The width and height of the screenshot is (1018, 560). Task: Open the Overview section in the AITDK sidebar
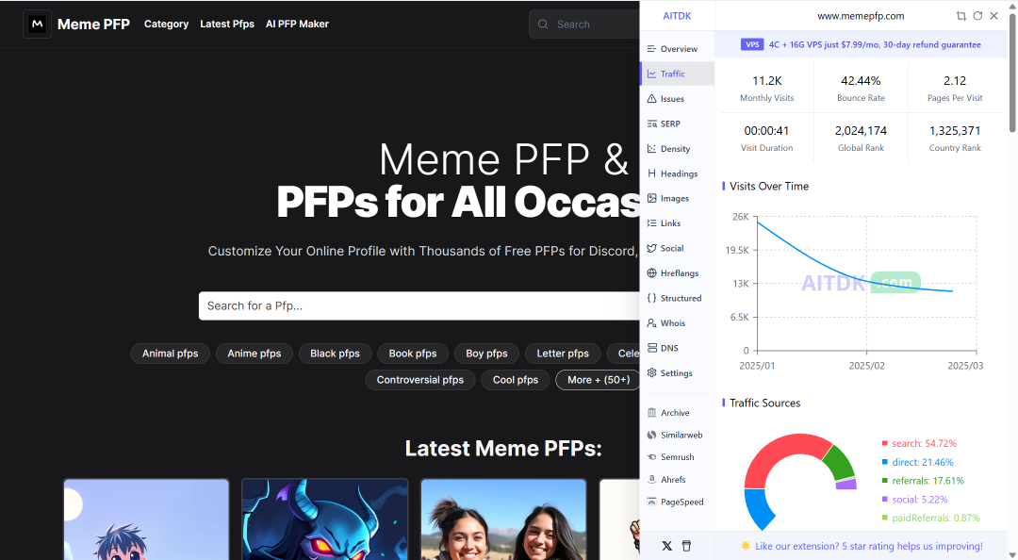[677, 49]
